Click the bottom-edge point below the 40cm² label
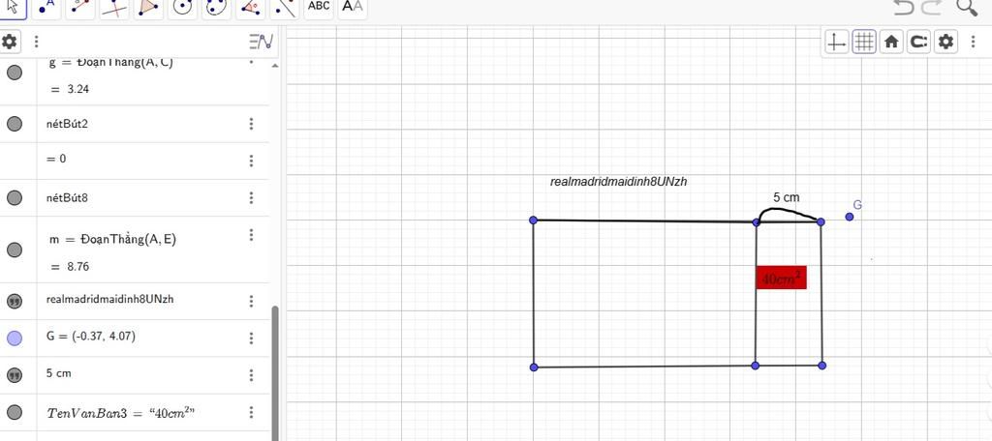The width and height of the screenshot is (992, 441). pos(755,366)
